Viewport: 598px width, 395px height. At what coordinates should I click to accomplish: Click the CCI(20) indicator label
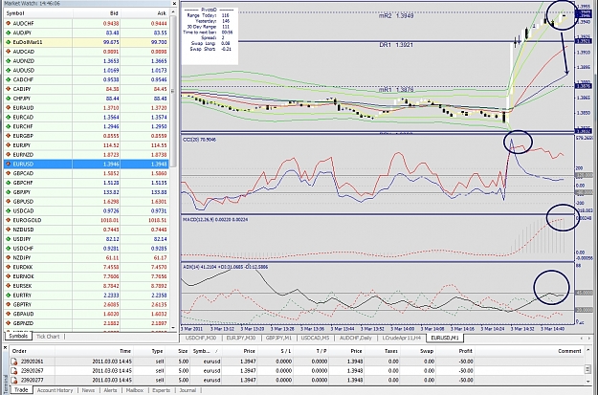tap(199, 140)
